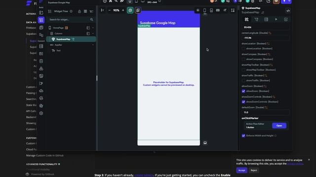Zoom out the canvas with minus
316x177 pixels.
pyautogui.click(x=110, y=10)
